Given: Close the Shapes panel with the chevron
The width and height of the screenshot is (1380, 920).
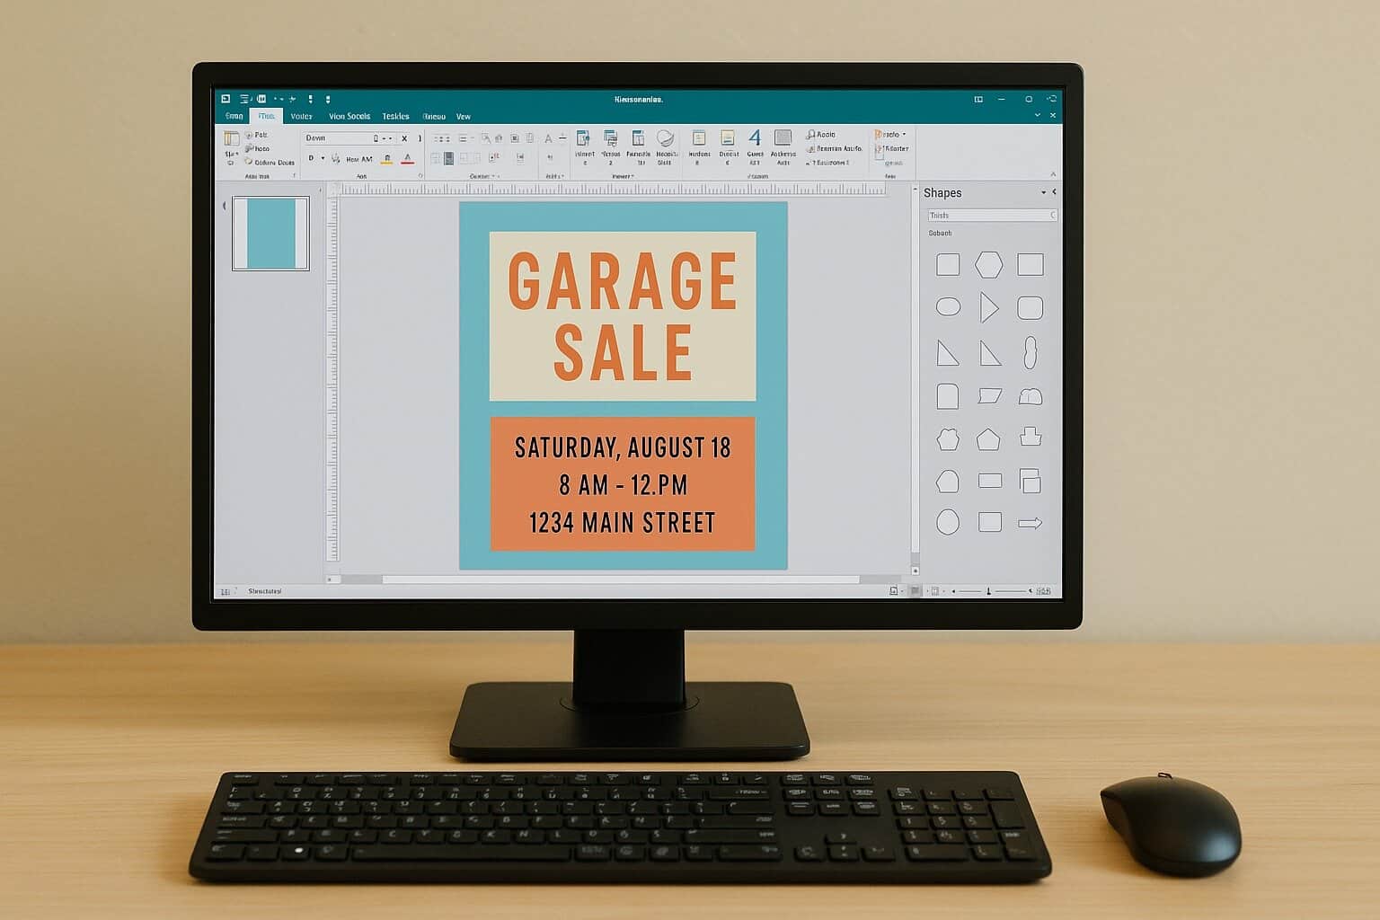Looking at the screenshot, I should coord(1054,192).
